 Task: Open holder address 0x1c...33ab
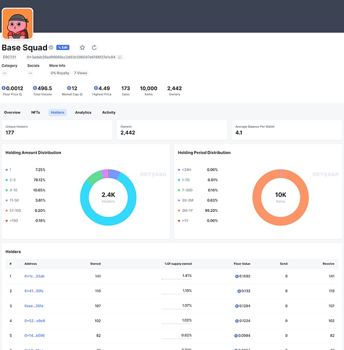[34, 276]
